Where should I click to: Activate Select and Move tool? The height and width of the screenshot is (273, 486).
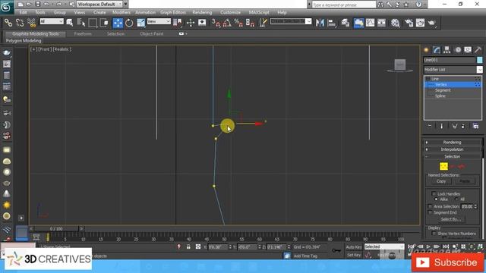point(118,23)
